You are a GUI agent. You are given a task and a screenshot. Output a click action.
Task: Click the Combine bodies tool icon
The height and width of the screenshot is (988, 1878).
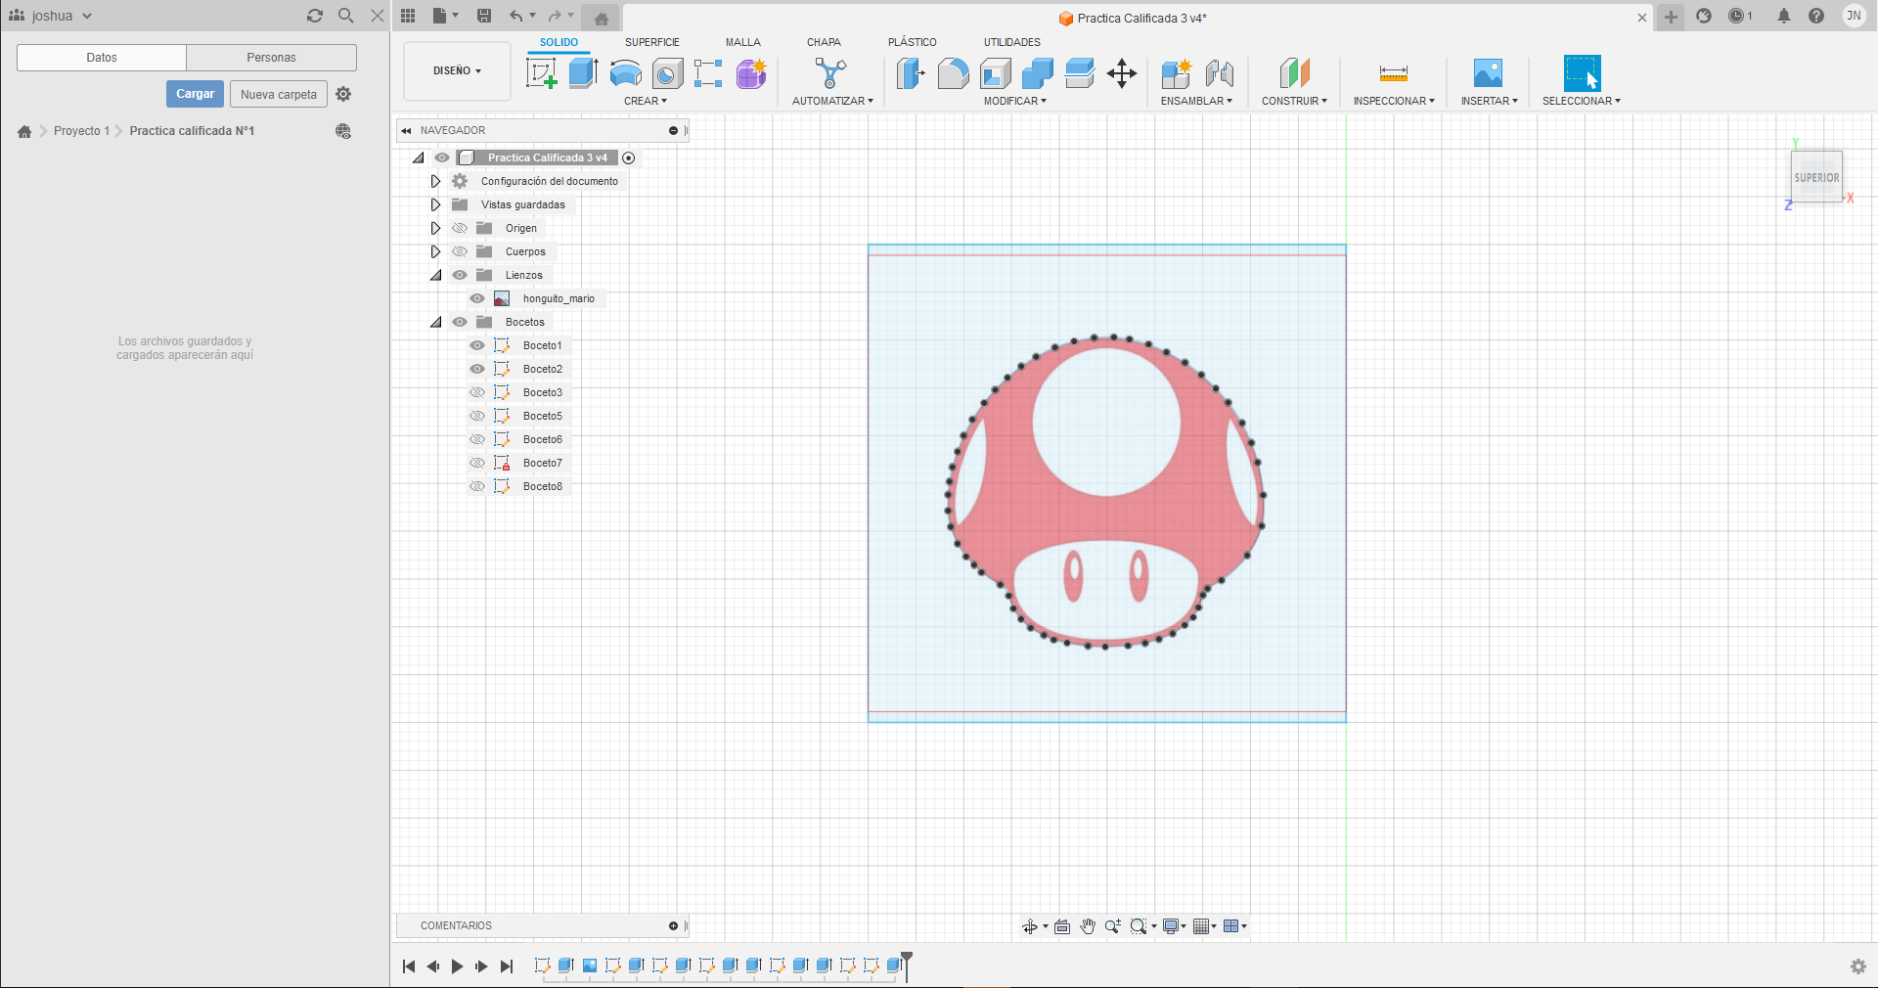pyautogui.click(x=1037, y=73)
